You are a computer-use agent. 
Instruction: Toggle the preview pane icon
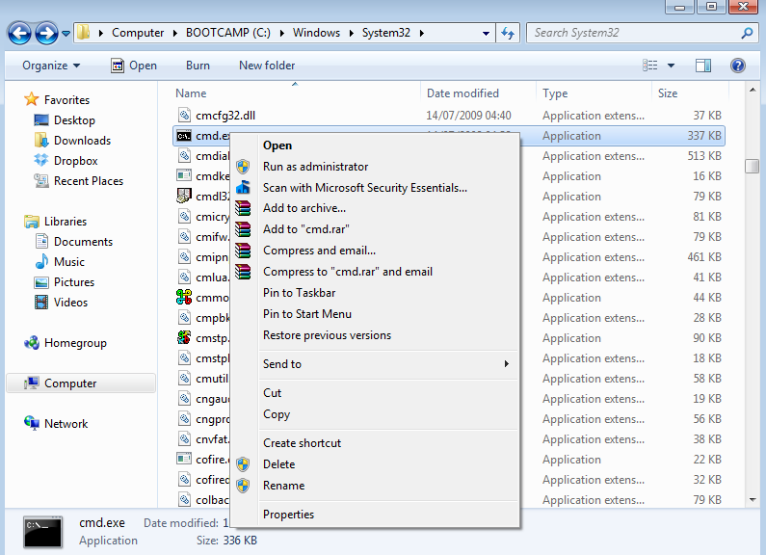[703, 66]
